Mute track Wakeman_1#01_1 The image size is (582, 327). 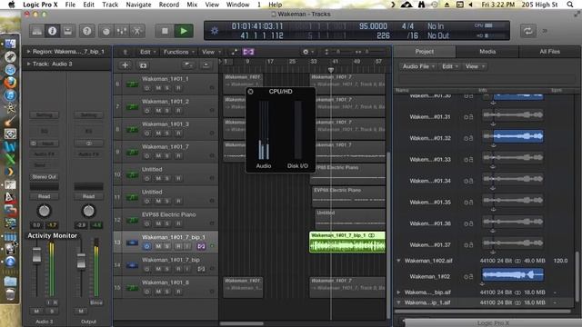158,88
